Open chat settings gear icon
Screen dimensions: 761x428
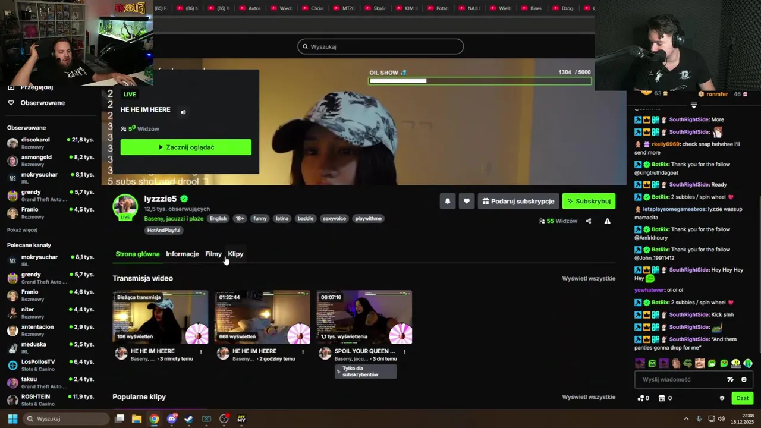point(722,398)
